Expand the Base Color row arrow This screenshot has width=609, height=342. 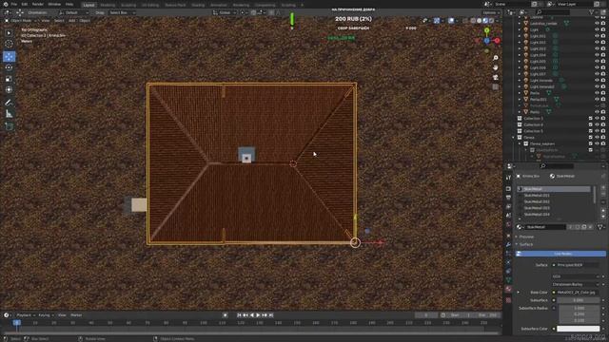click(x=519, y=293)
